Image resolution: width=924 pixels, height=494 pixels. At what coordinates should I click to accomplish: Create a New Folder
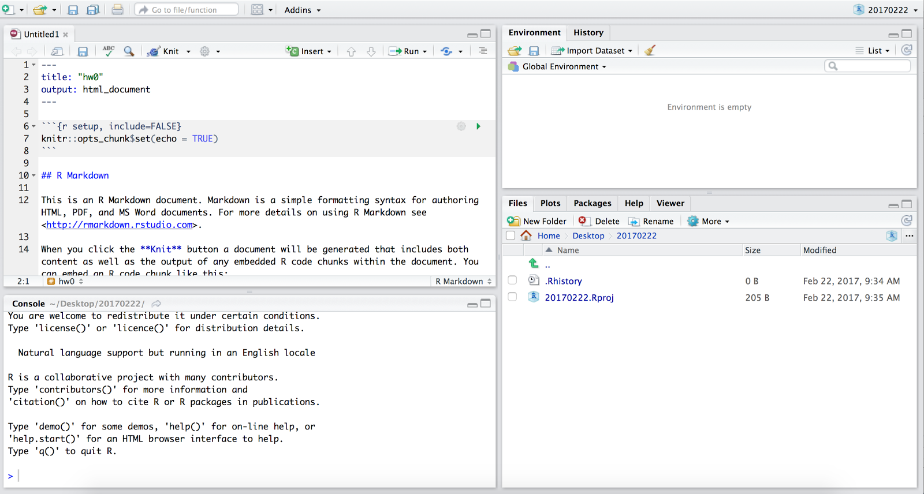[537, 221]
